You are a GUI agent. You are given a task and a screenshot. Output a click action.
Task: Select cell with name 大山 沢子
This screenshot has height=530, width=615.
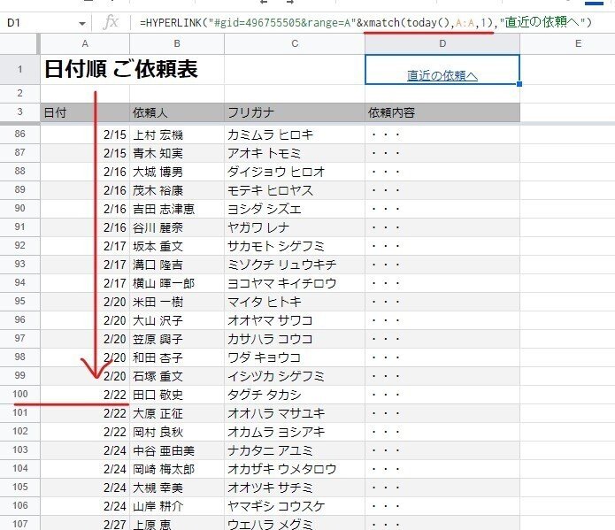coord(177,320)
